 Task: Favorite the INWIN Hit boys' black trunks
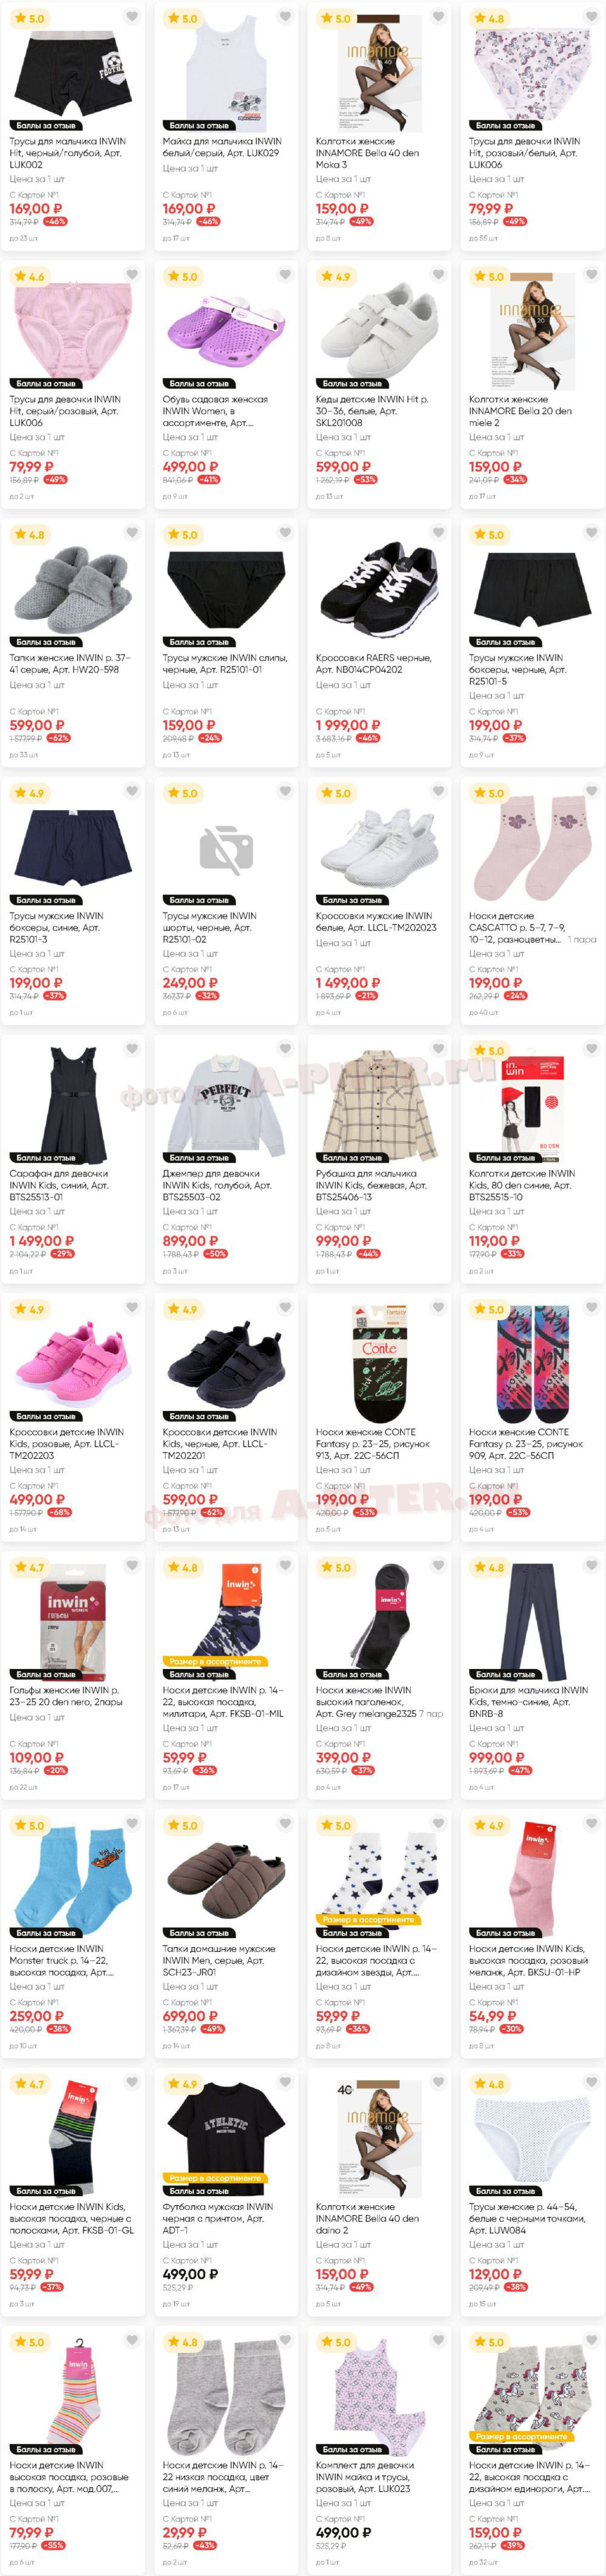tap(132, 17)
